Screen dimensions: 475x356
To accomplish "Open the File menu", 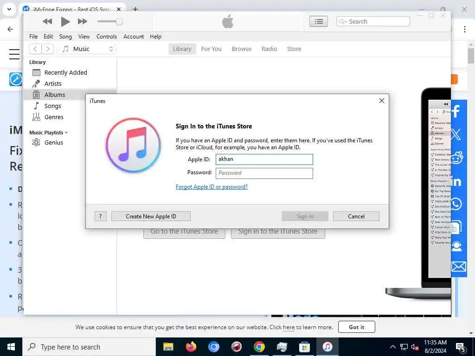I will pyautogui.click(x=33, y=37).
